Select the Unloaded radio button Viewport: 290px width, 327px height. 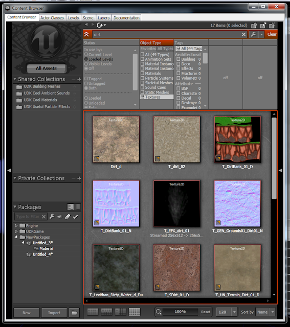(86, 103)
